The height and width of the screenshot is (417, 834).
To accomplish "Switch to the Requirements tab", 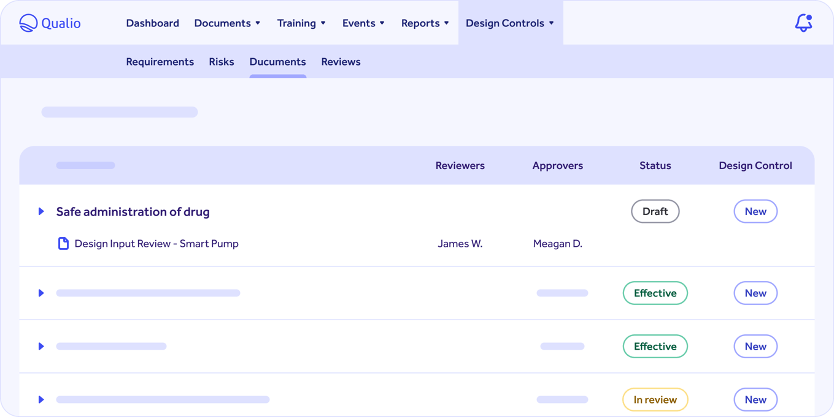I will (x=160, y=61).
